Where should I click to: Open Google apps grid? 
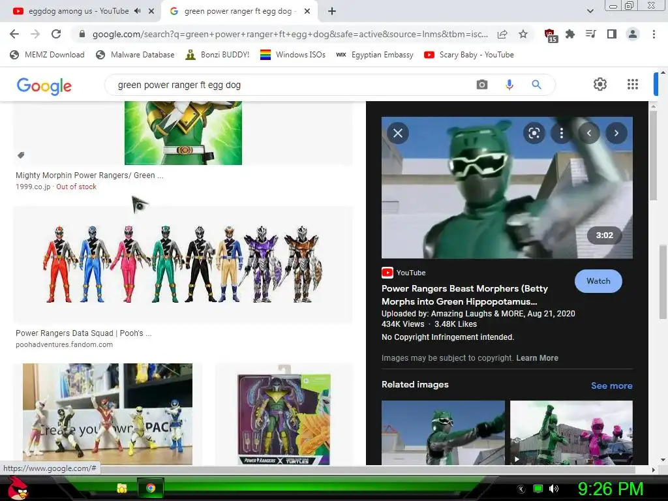pyautogui.click(x=633, y=84)
